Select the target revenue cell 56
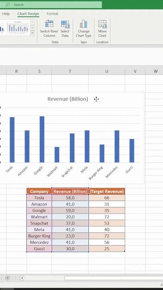This screenshot has width=163, height=290. (x=107, y=242)
